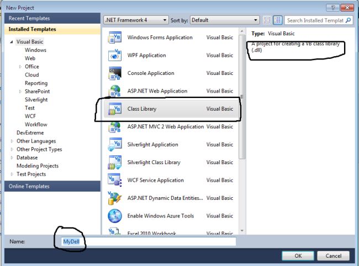
Task: Open the Installed Templates section
Action: 52,29
